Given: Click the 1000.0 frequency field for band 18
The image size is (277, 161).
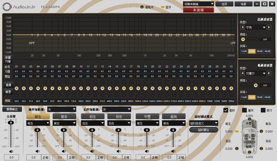Looking at the screenshot, I should [138, 101].
